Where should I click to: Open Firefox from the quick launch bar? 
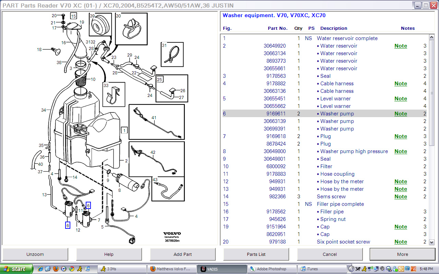click(x=56, y=269)
